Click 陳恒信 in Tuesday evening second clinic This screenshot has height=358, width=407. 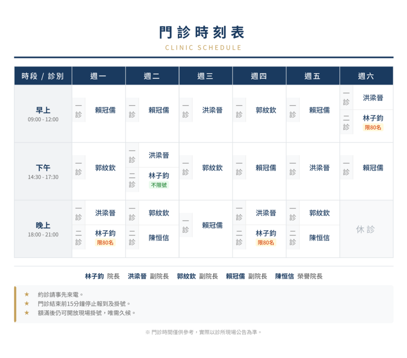click(159, 237)
